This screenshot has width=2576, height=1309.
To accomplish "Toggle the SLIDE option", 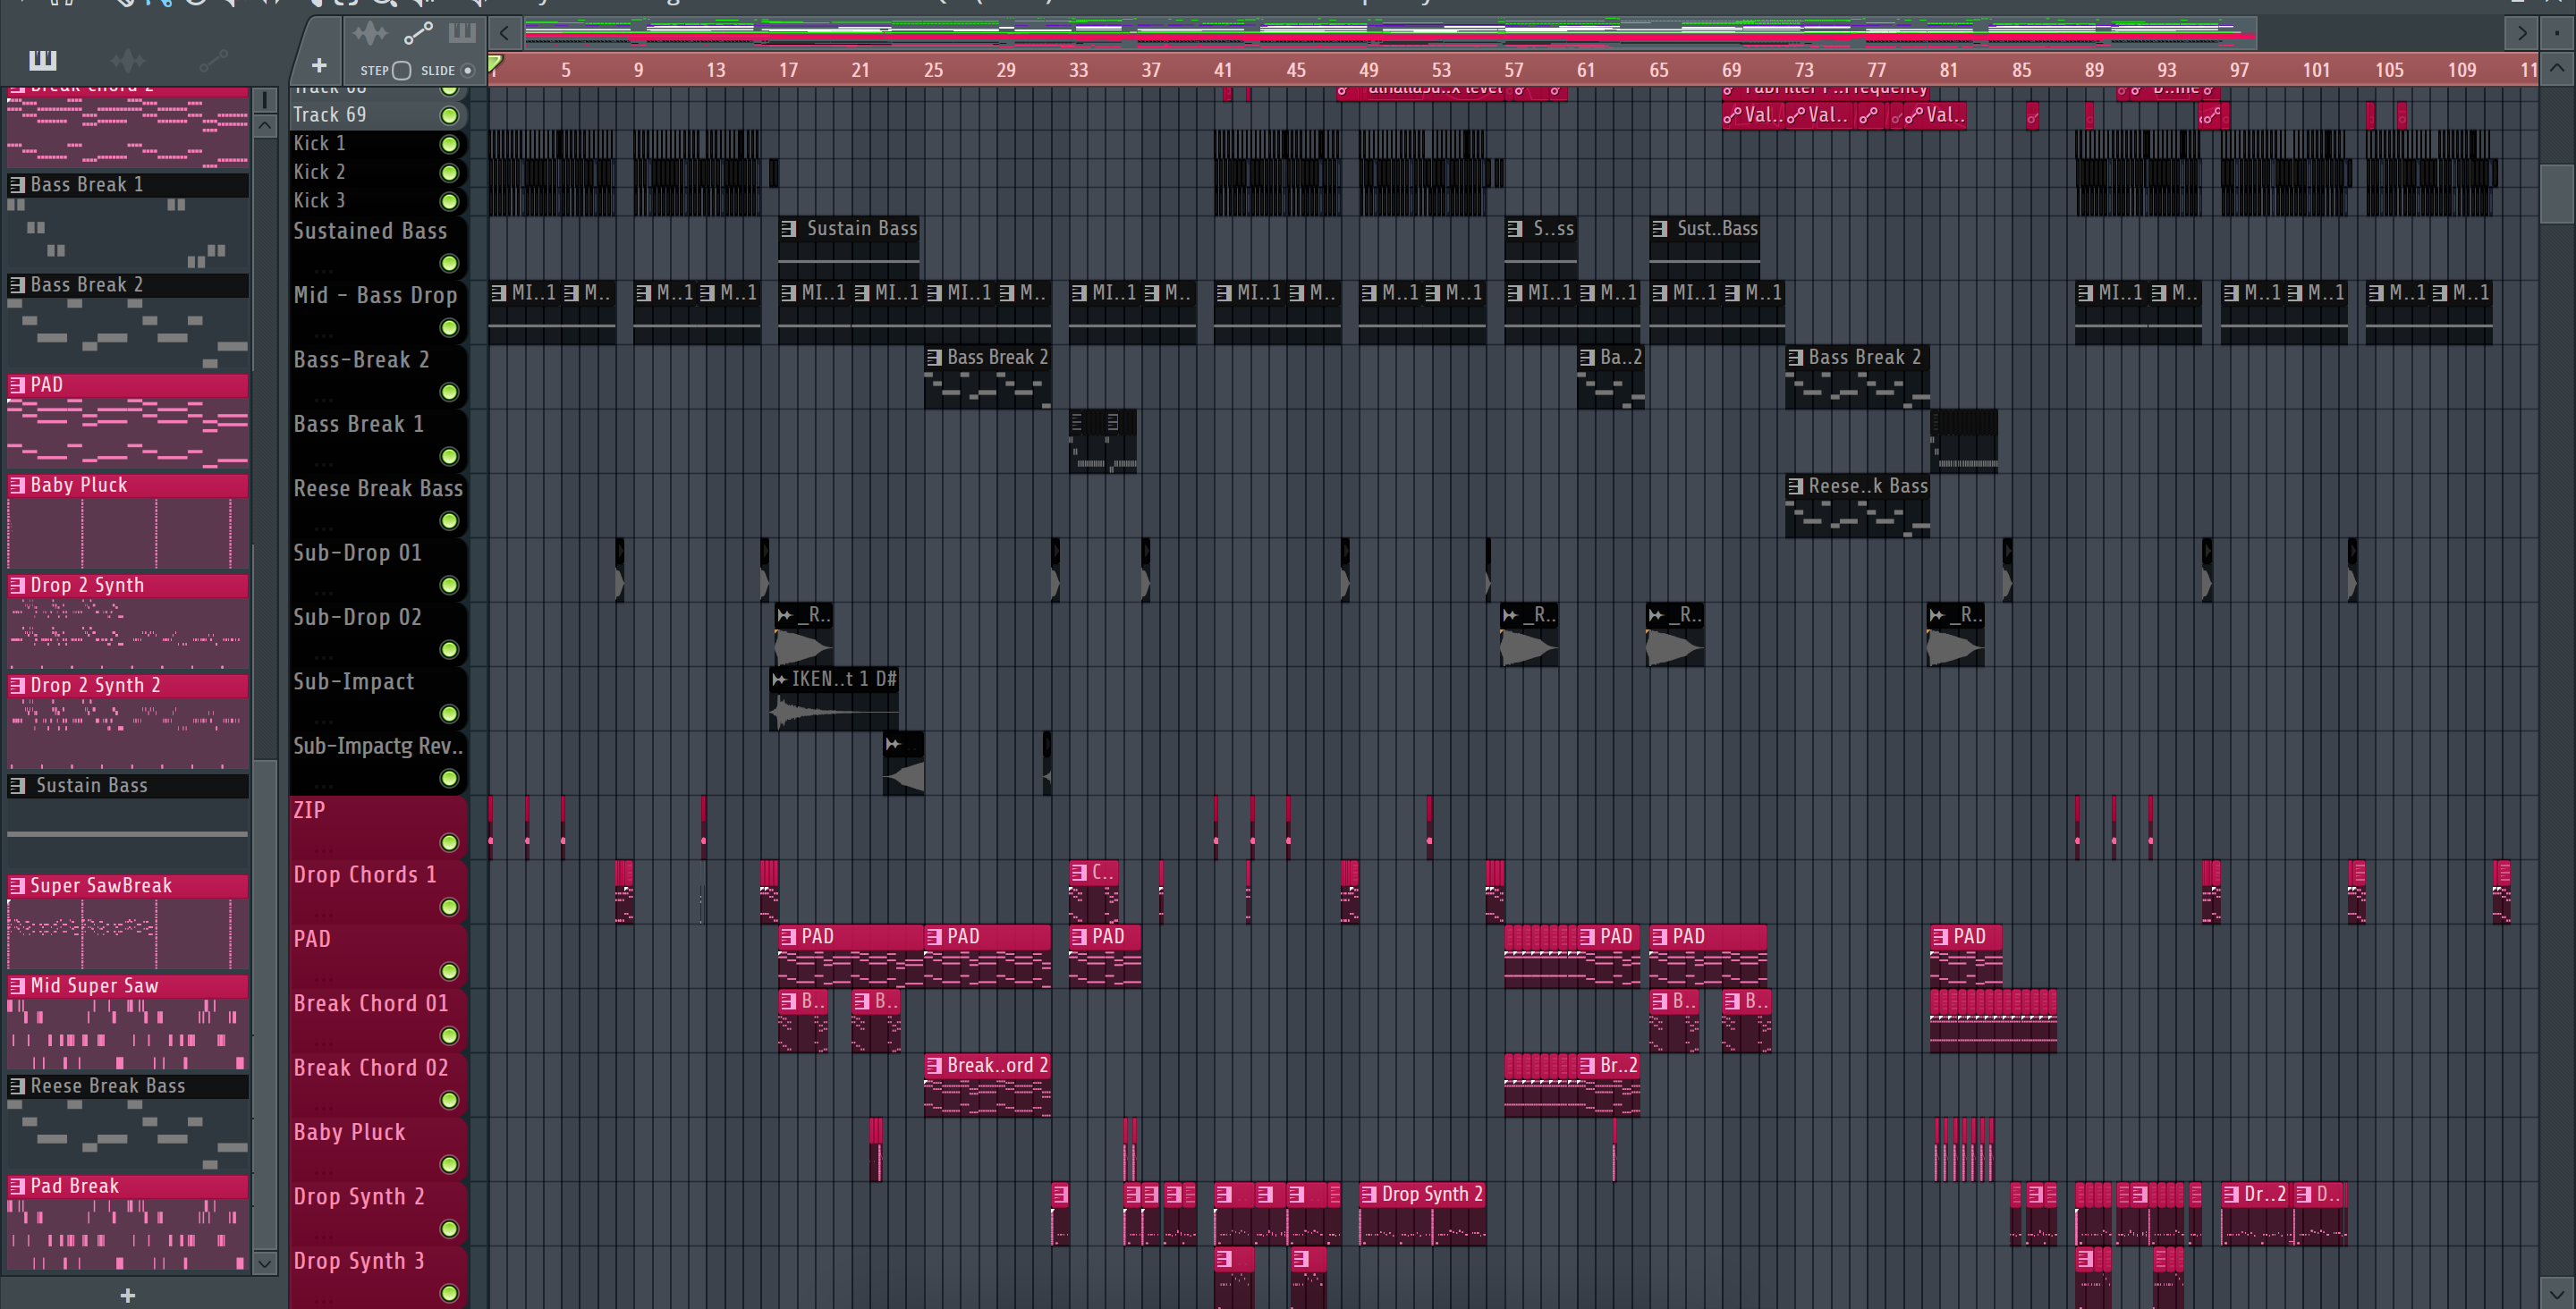I will click(467, 70).
